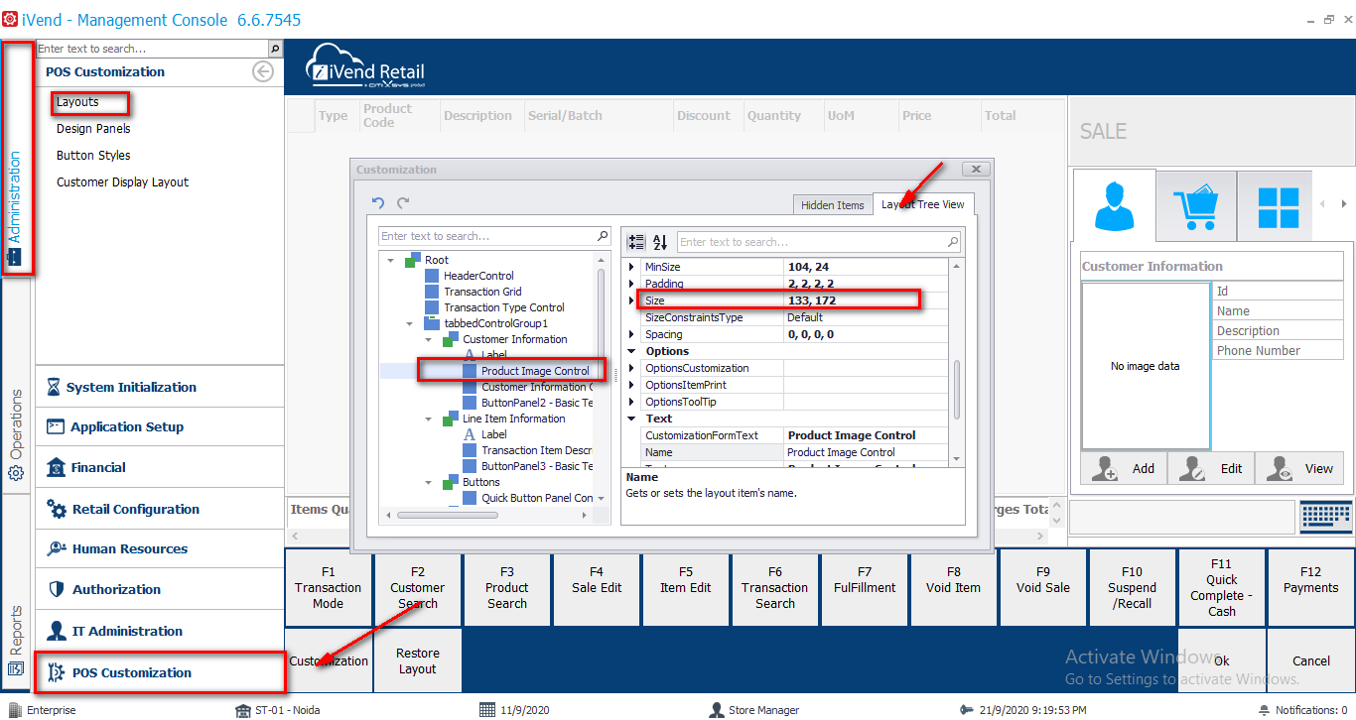1356x720 pixels.
Task: Expand the Spacing property row
Action: pos(630,335)
